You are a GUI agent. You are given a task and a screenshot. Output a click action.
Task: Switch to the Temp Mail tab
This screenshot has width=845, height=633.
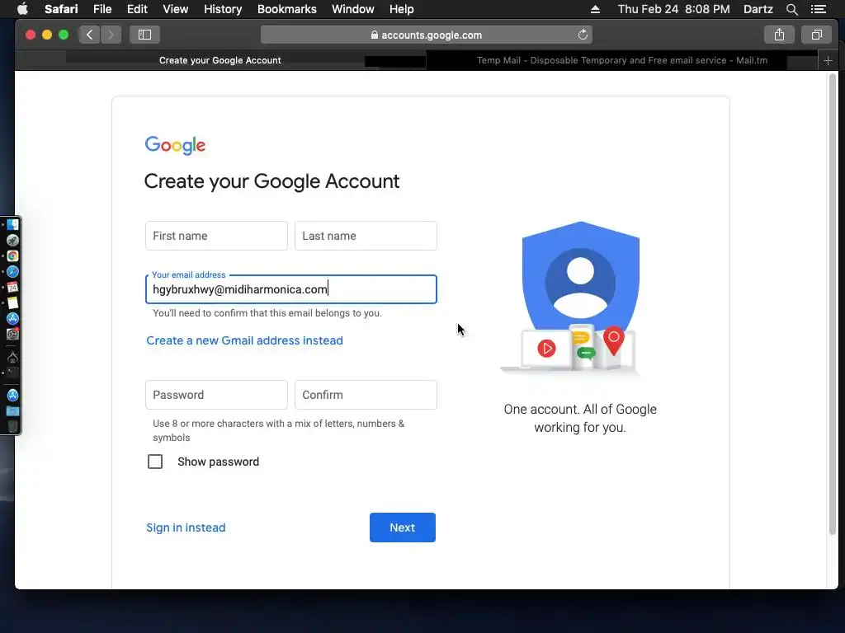(622, 60)
